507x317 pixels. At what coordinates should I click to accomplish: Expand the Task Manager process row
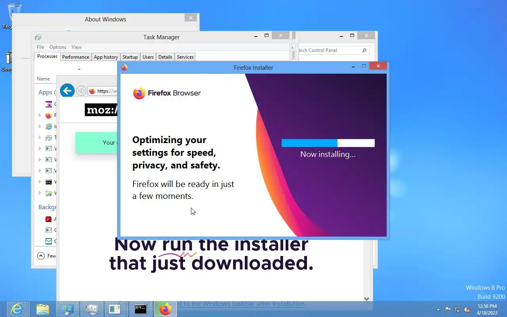(x=40, y=137)
